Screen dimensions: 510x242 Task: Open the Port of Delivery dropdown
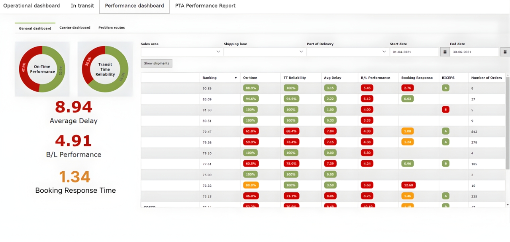coord(347,52)
